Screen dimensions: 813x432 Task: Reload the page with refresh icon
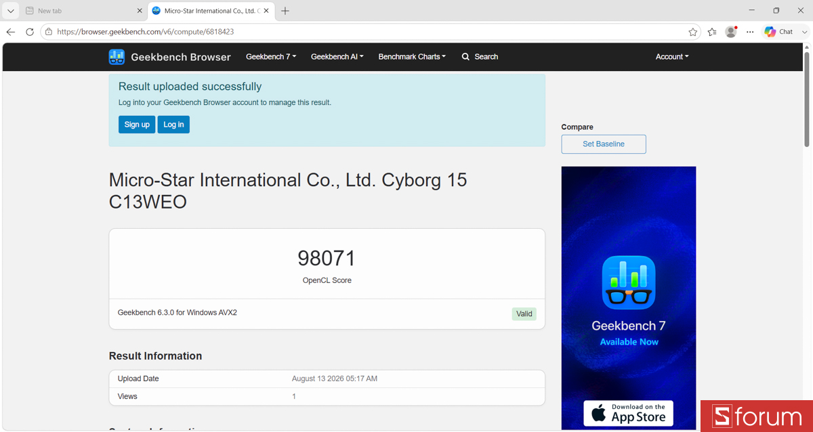point(30,32)
